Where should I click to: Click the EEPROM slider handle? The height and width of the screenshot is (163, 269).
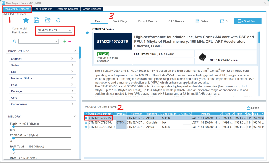tap(14, 138)
